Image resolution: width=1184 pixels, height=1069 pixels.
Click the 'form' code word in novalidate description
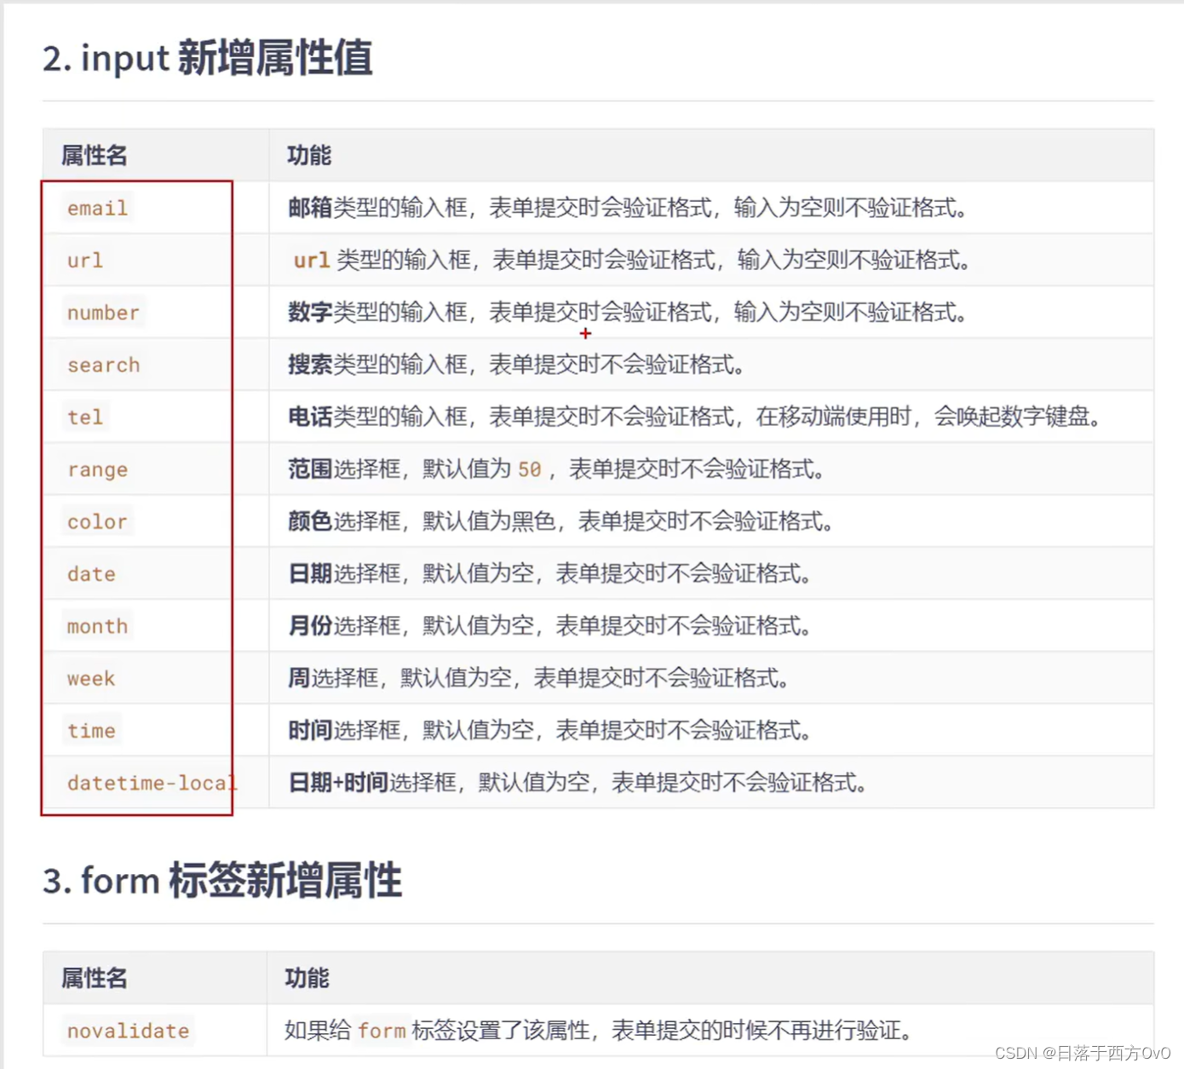click(x=382, y=1031)
